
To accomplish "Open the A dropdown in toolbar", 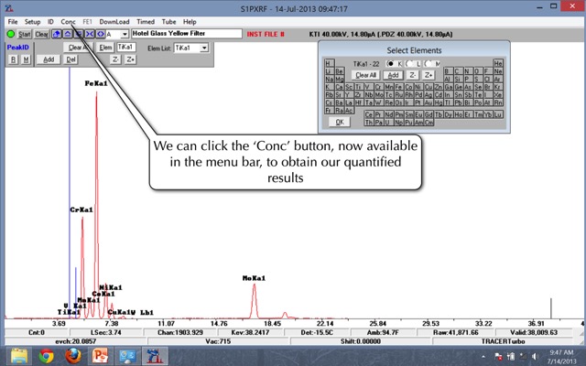I will tap(125, 35).
